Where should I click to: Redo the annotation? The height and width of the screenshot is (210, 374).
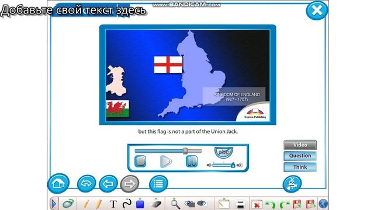[x=284, y=205]
